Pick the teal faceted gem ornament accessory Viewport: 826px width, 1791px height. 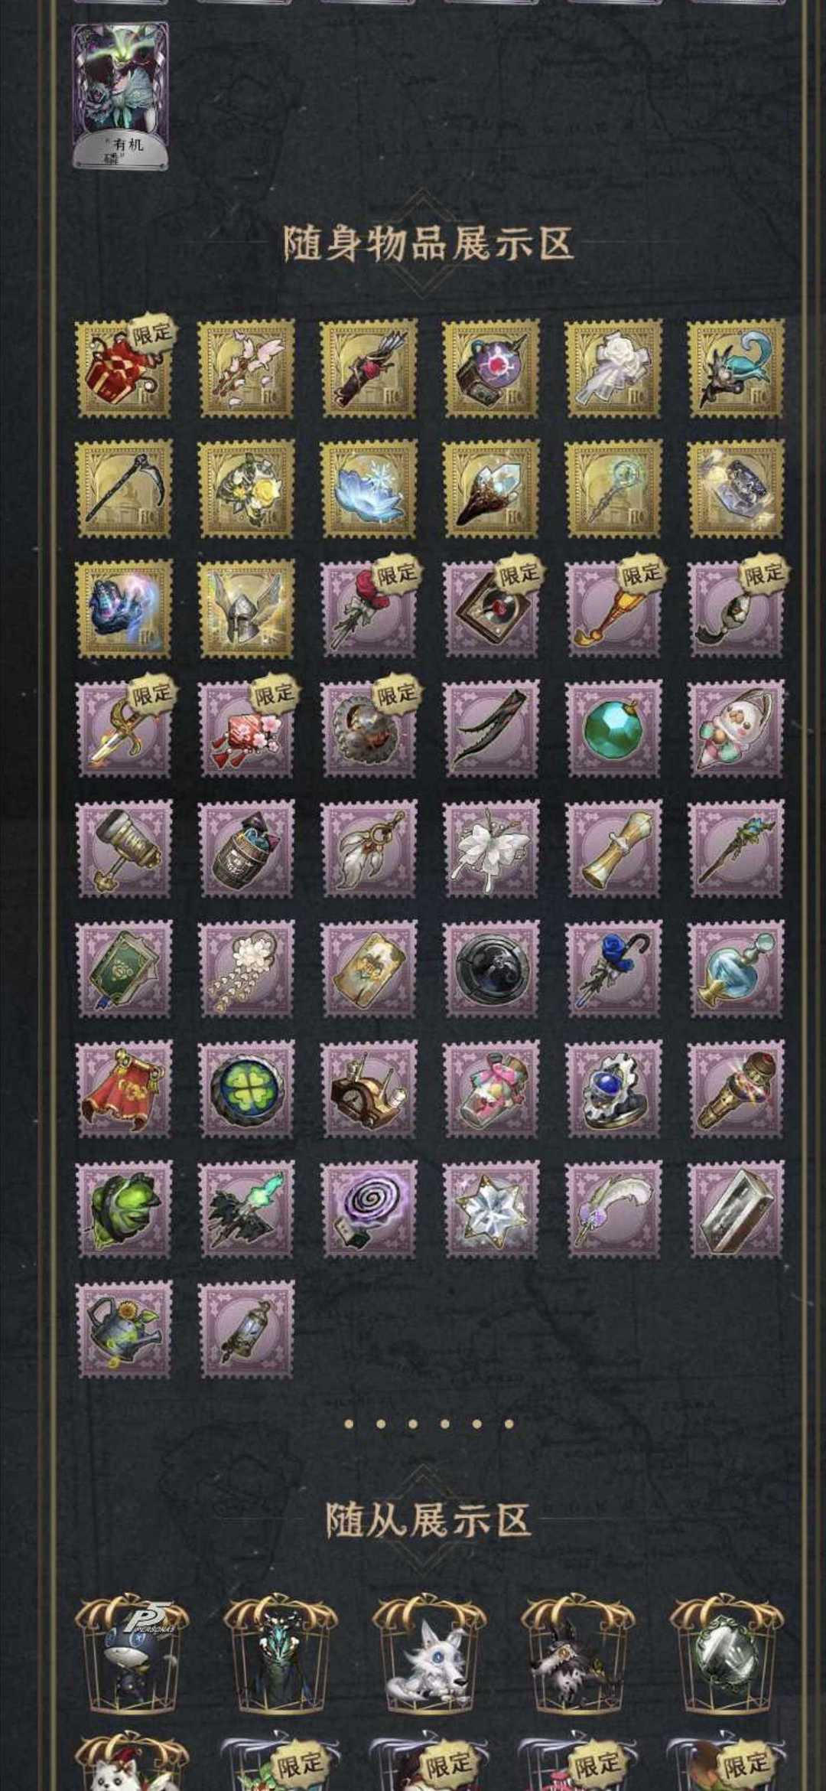613,729
